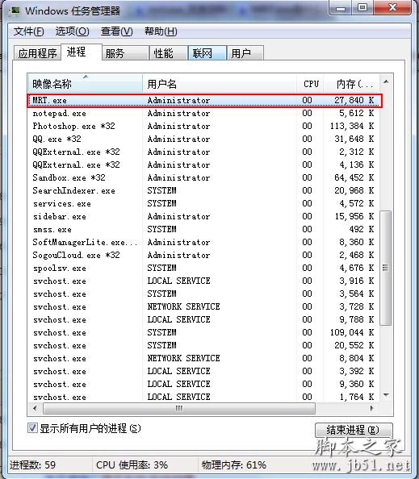Select the services.exe process
This screenshot has width=419, height=479.
204,203
